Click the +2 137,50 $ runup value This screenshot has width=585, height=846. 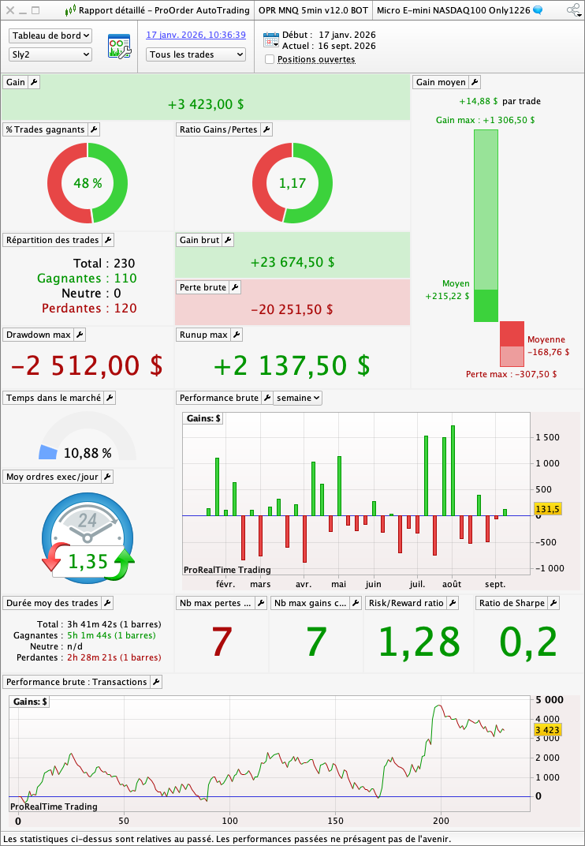(292, 365)
